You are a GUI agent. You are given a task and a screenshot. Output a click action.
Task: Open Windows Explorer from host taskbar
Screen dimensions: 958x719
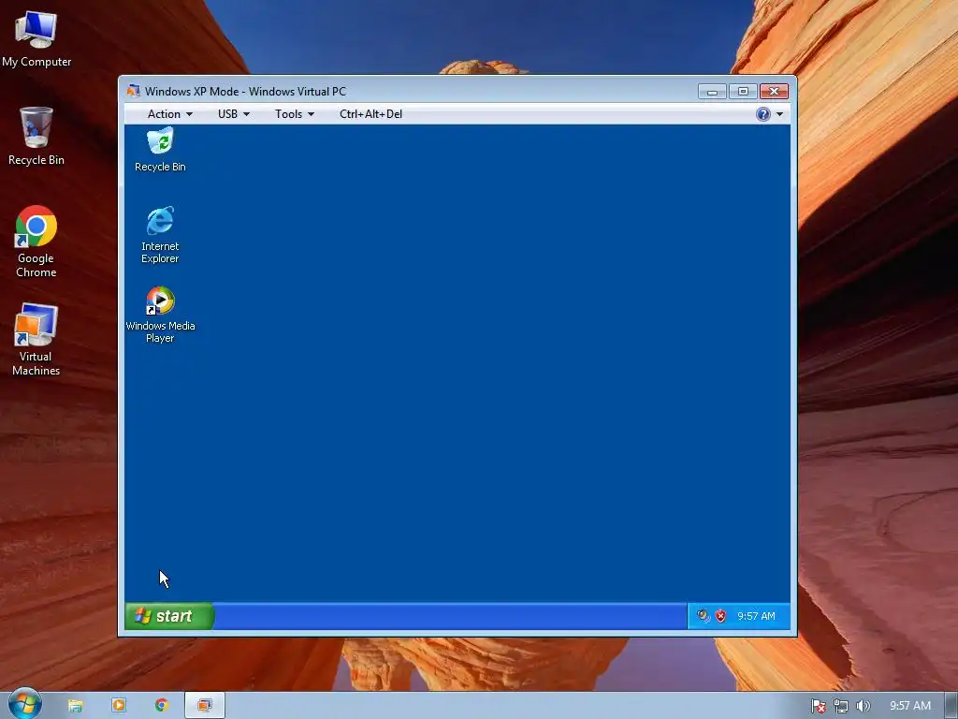75,706
